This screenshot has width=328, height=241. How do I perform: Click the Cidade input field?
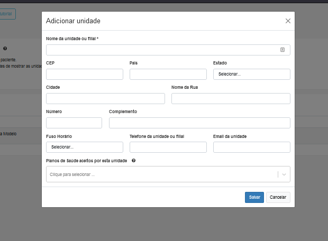[105, 98]
